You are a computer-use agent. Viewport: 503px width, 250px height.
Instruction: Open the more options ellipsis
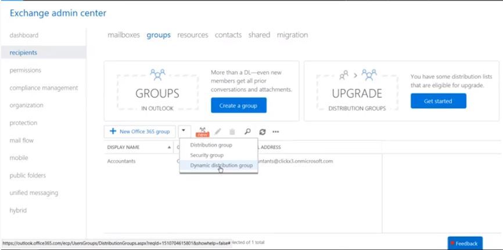(x=275, y=132)
